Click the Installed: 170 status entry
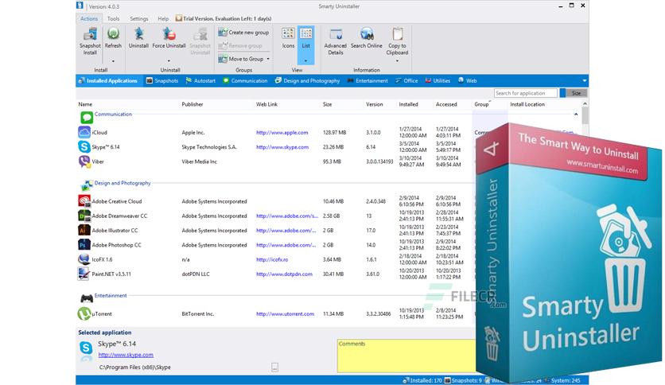This screenshot has width=665, height=385. pos(422,380)
